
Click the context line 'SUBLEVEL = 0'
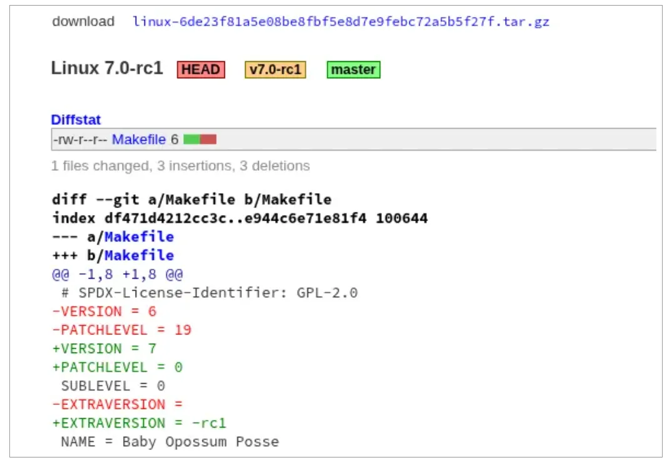(113, 386)
